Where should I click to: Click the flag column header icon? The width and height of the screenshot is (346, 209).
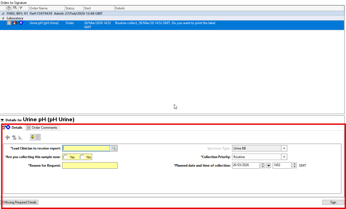21,8
